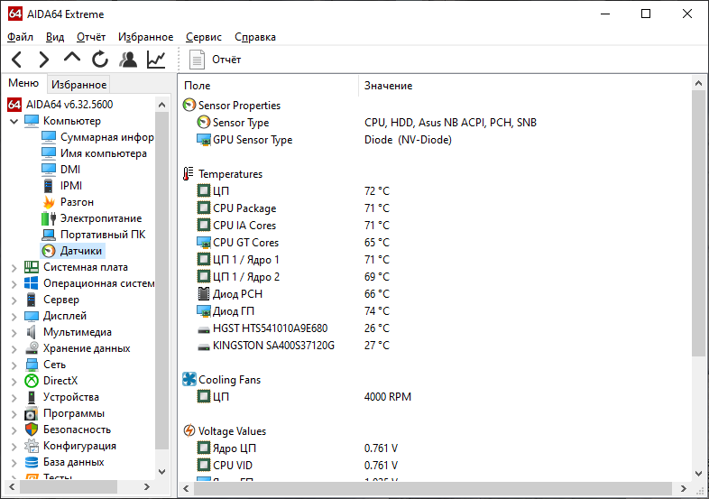Click the Back navigation arrow
Screen dimensions: 709x499
(17, 60)
